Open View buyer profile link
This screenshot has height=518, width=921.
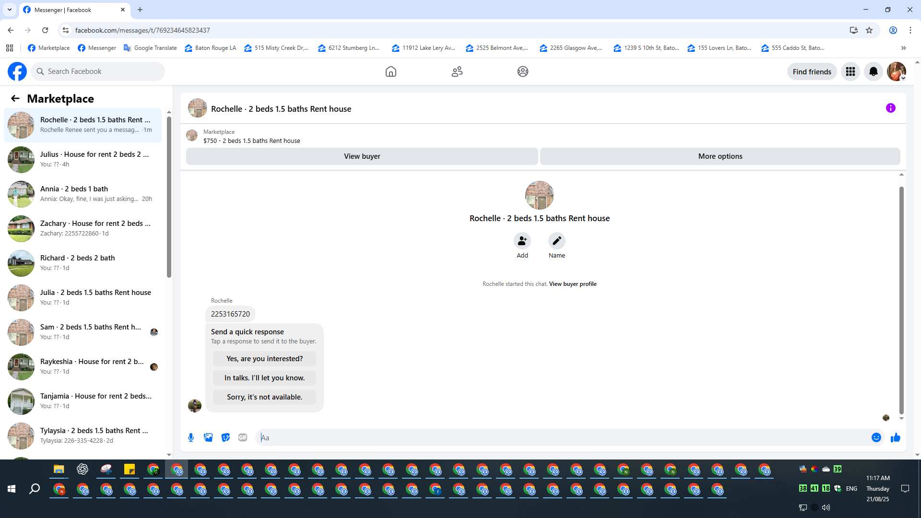573,284
